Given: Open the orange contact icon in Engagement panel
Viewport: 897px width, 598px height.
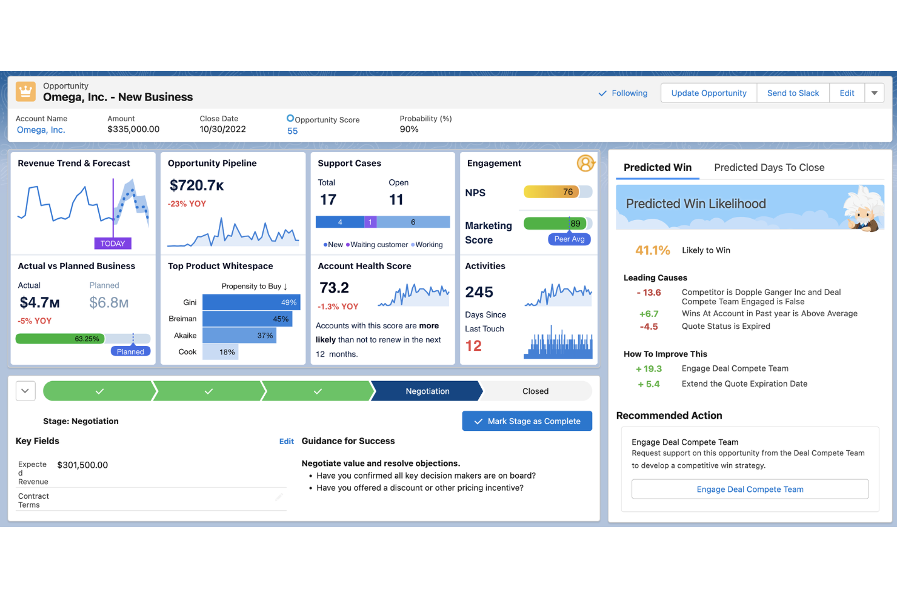Looking at the screenshot, I should click(585, 163).
